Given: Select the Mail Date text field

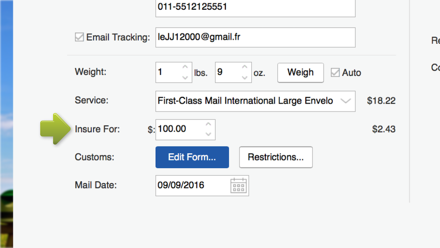Looking at the screenshot, I should 191,185.
